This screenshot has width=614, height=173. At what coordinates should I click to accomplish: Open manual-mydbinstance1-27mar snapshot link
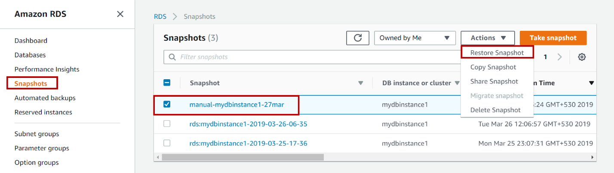(x=236, y=104)
